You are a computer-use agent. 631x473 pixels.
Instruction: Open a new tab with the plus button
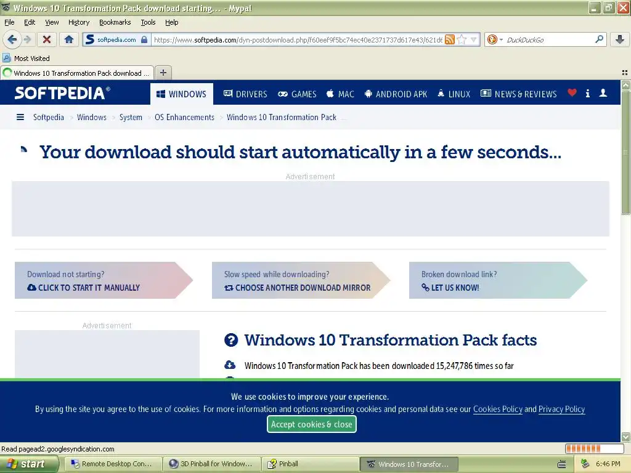[x=163, y=73]
